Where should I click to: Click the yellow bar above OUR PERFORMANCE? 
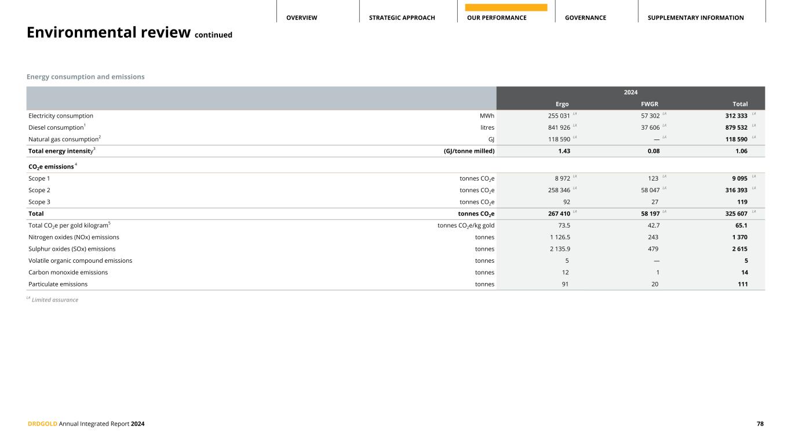[x=506, y=8]
